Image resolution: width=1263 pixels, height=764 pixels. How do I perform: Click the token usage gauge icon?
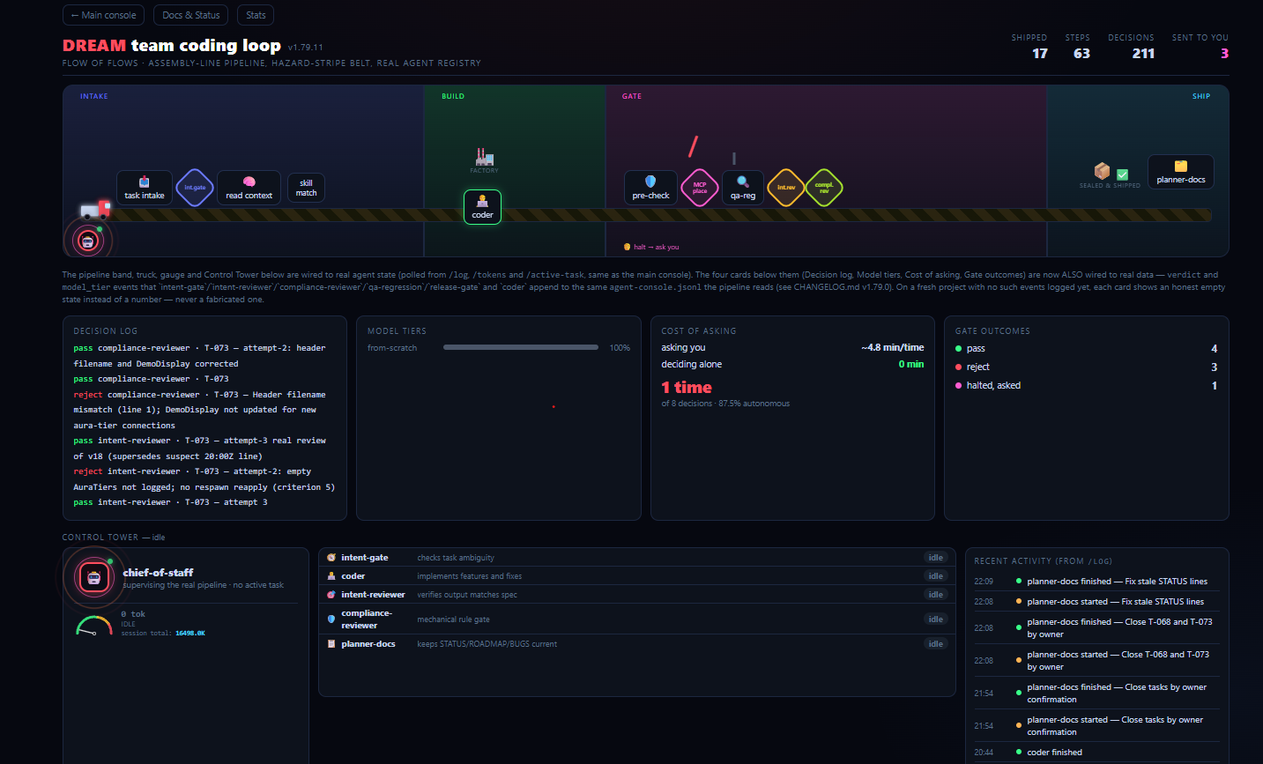[93, 625]
